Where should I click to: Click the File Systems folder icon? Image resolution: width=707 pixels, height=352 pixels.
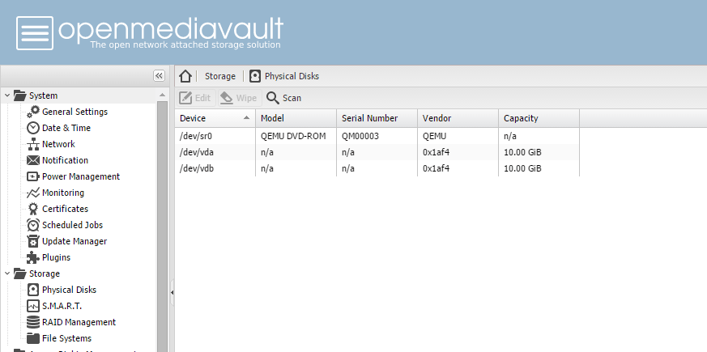click(33, 338)
